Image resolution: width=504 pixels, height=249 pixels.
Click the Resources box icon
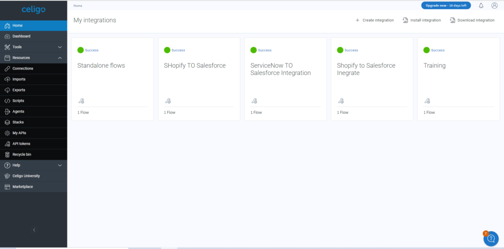click(x=7, y=58)
